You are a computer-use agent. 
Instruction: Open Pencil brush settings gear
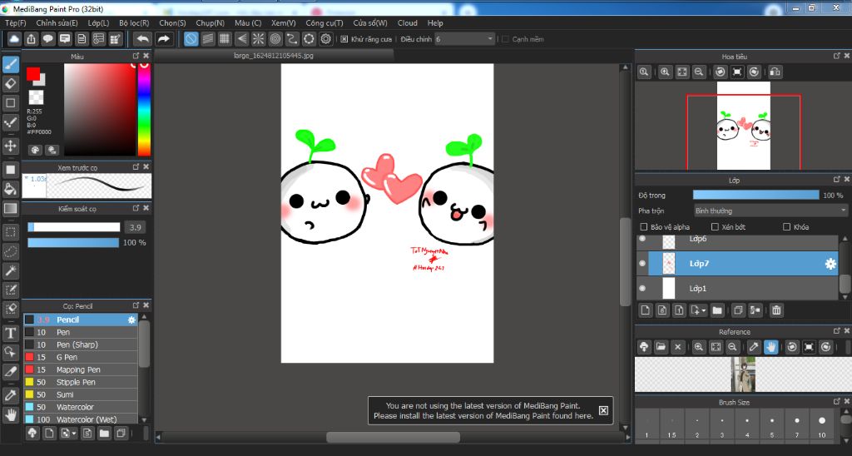(131, 320)
